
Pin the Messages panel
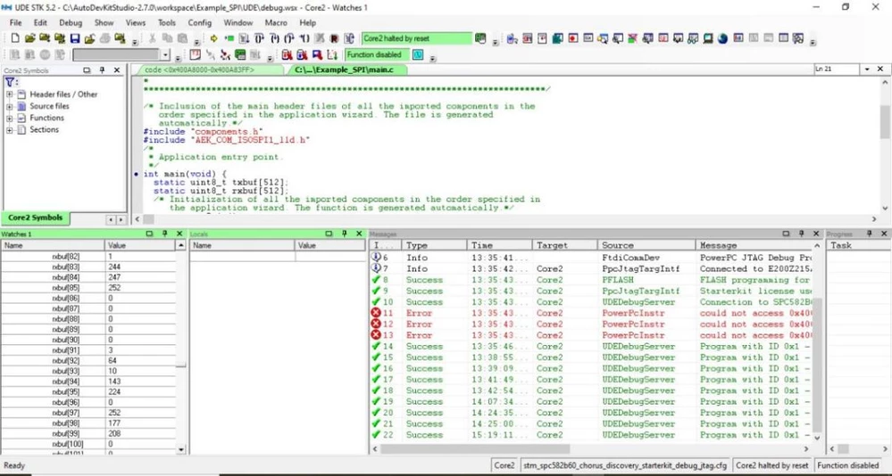click(801, 234)
